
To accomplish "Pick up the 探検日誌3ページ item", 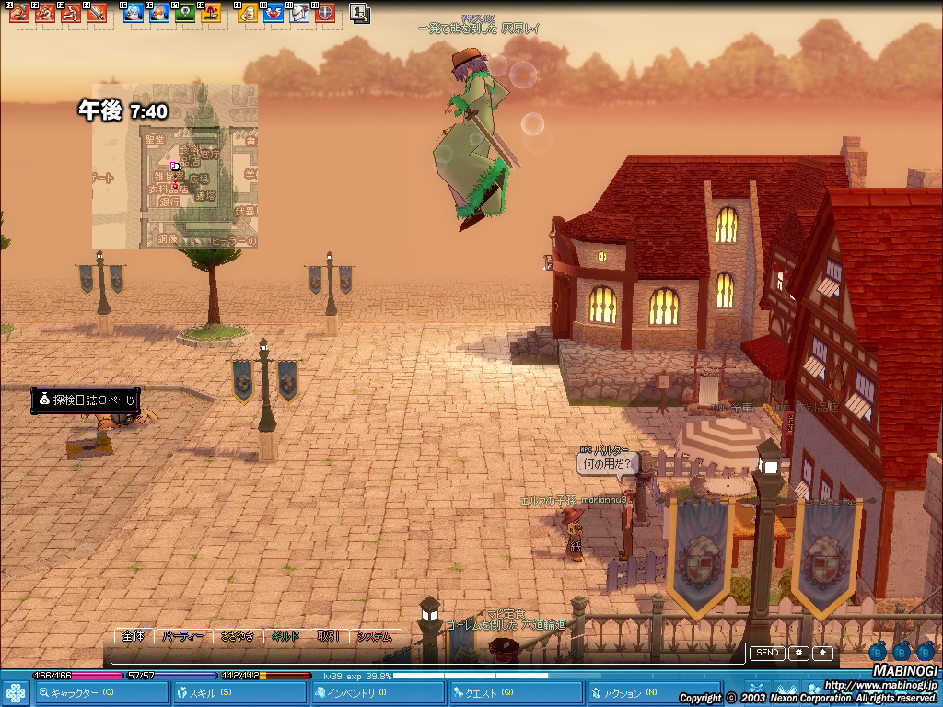I will [x=86, y=400].
